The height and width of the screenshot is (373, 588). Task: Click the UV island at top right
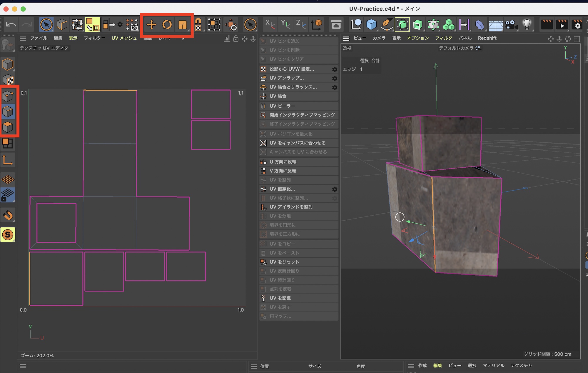211,104
